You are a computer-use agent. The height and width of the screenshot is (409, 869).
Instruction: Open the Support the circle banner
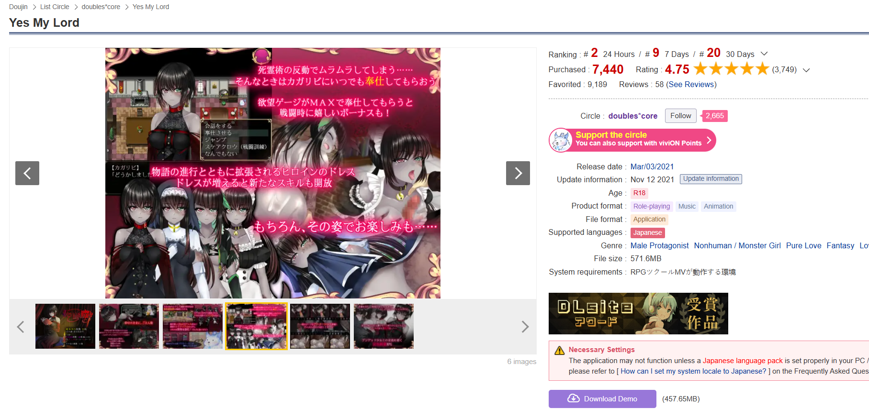[632, 140]
